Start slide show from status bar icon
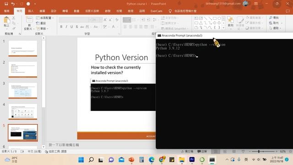This screenshot has width=293, height=165. pyautogui.click(x=243, y=151)
